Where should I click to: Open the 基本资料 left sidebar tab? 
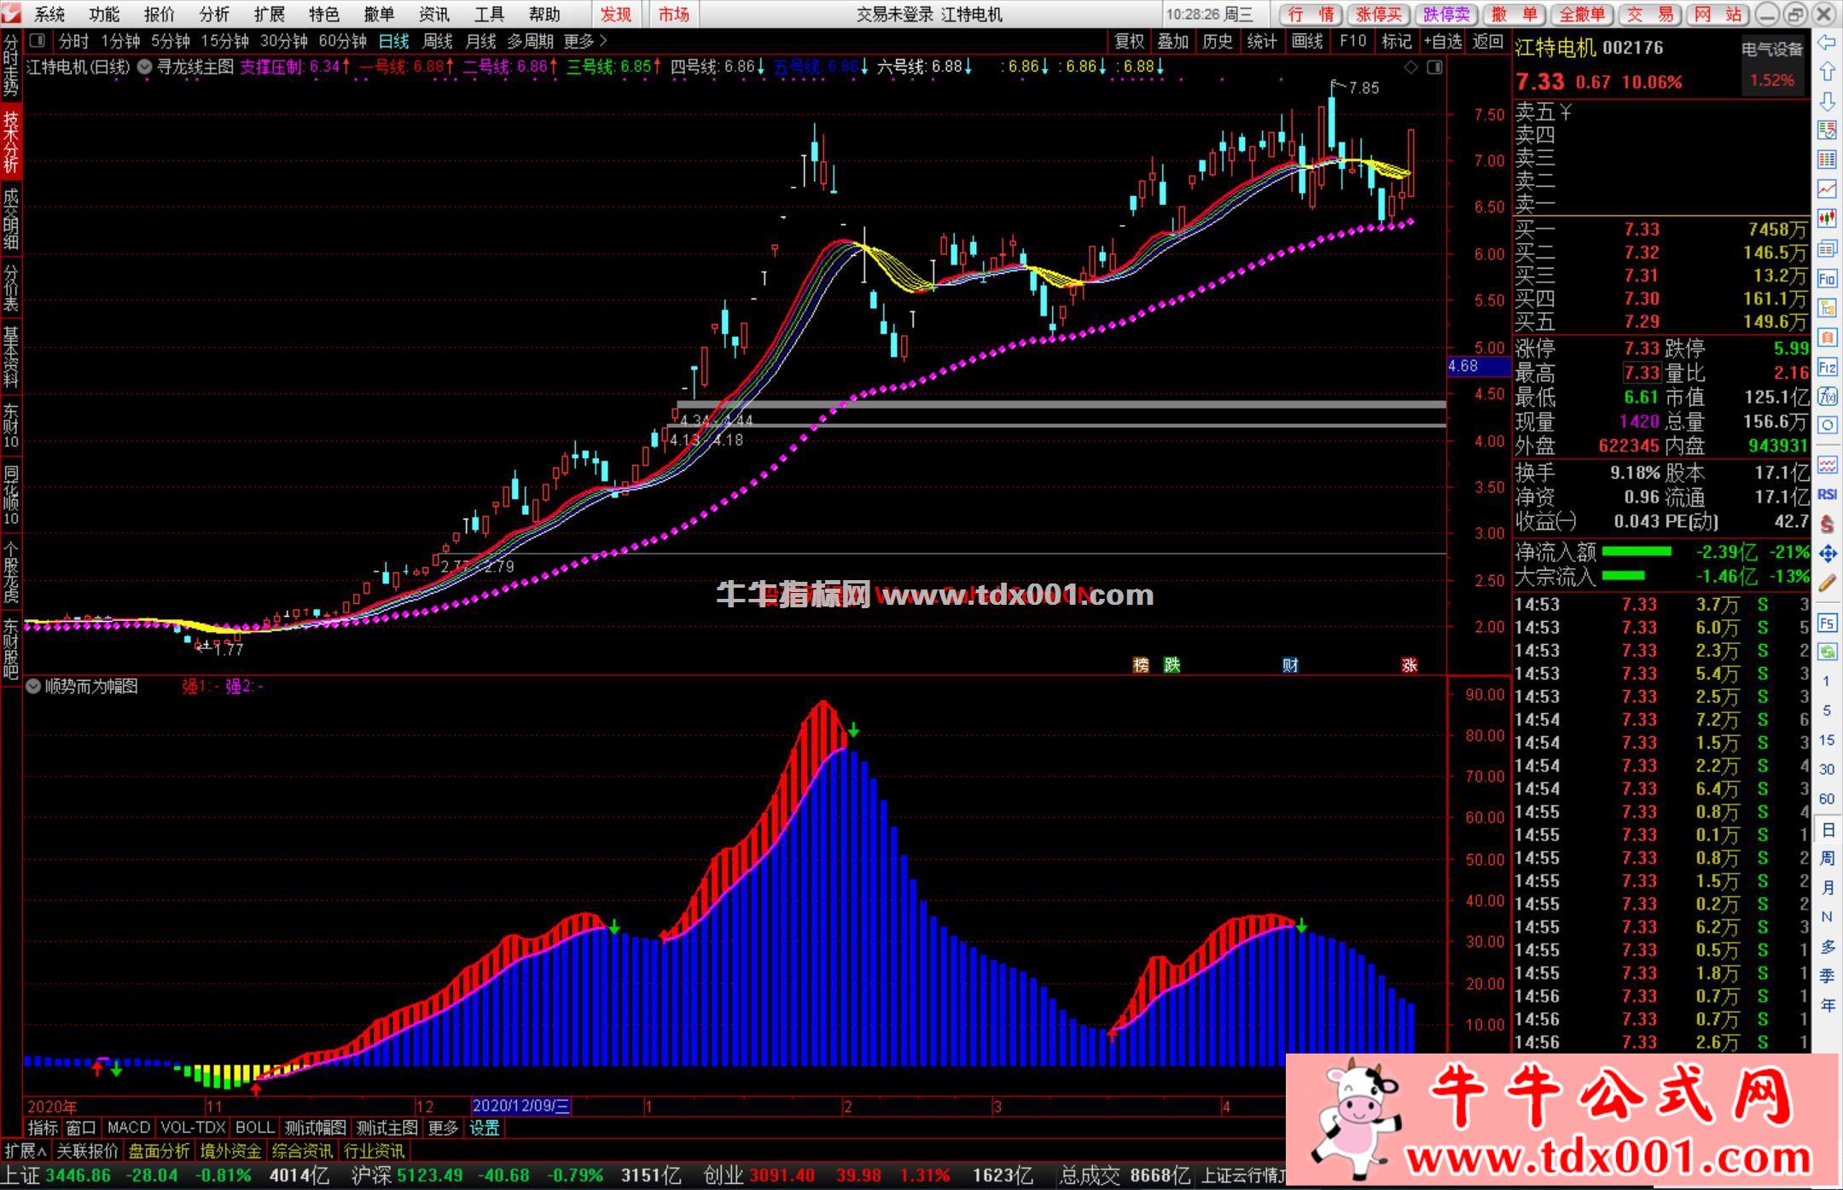[11, 357]
